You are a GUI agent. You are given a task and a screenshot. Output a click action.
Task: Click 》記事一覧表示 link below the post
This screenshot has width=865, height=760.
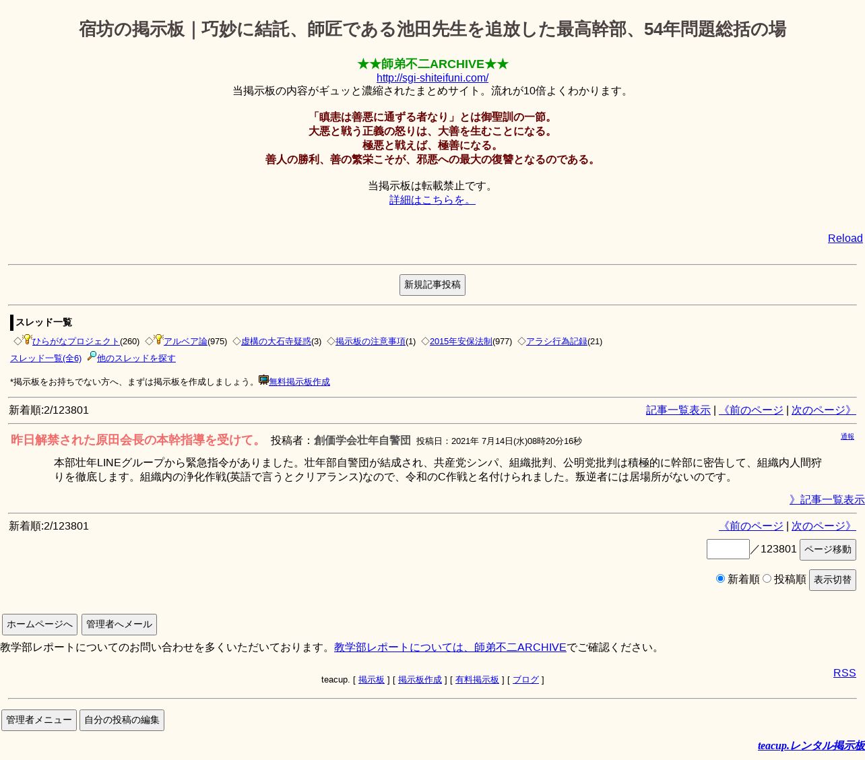point(827,500)
